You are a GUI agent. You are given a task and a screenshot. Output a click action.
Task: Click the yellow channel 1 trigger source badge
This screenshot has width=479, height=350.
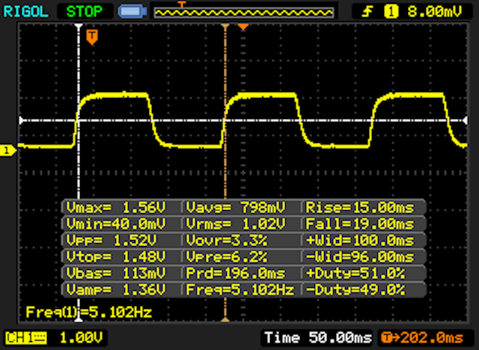[391, 12]
